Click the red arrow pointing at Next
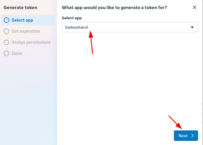 pyautogui.click(x=175, y=122)
